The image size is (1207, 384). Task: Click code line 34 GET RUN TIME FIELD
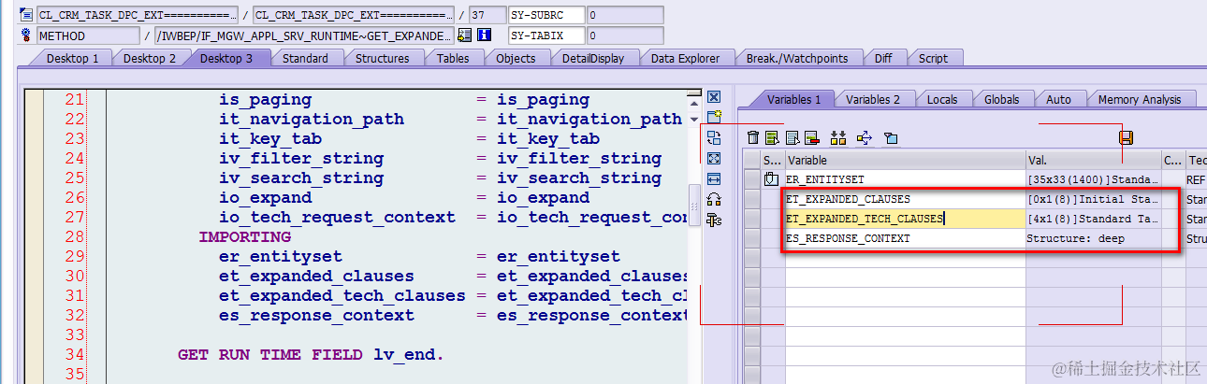(311, 355)
